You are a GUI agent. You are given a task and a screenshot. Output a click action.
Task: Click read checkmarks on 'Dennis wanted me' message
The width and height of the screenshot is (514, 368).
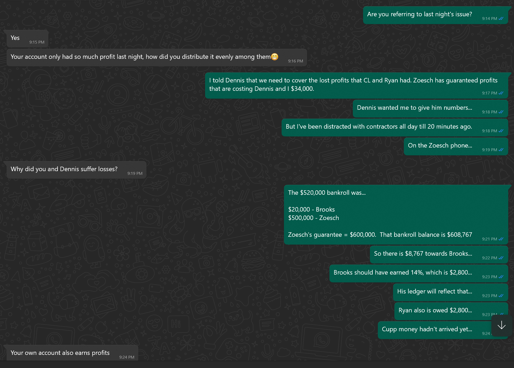click(501, 112)
